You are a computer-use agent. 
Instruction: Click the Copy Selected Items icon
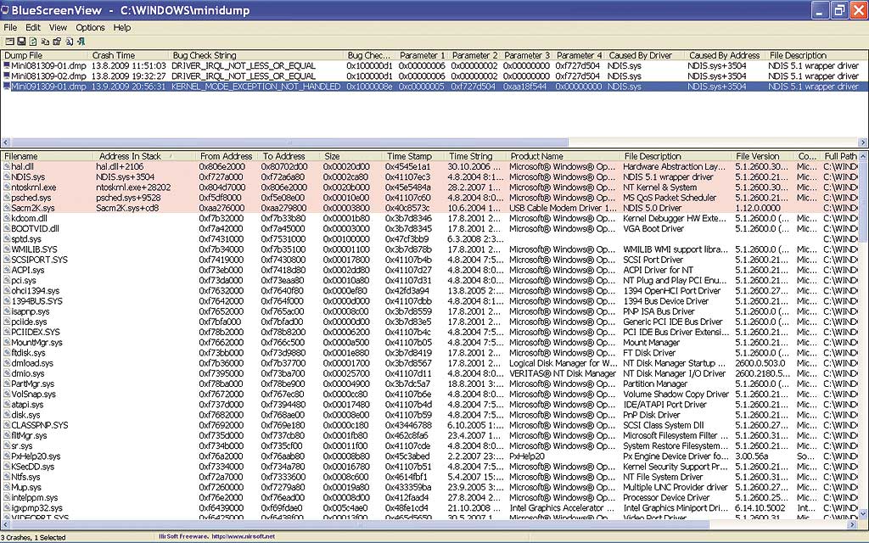[x=45, y=42]
